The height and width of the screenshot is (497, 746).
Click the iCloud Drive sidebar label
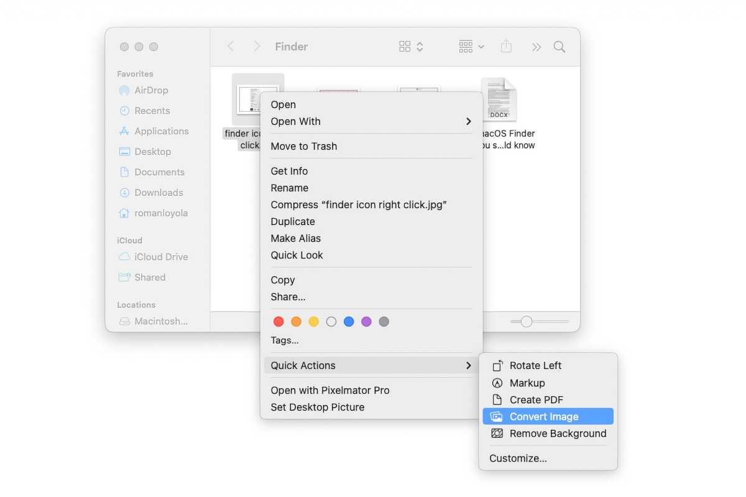161,257
